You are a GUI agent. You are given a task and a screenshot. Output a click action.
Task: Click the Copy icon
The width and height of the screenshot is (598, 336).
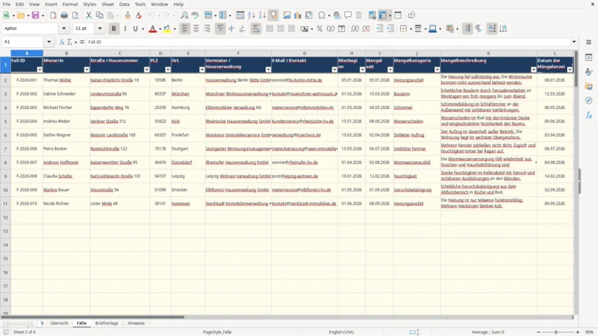99,15
